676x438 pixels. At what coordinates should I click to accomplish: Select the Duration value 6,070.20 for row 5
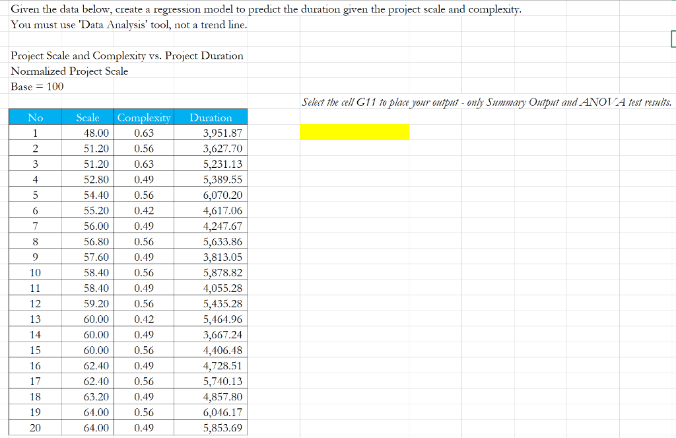[222, 194]
